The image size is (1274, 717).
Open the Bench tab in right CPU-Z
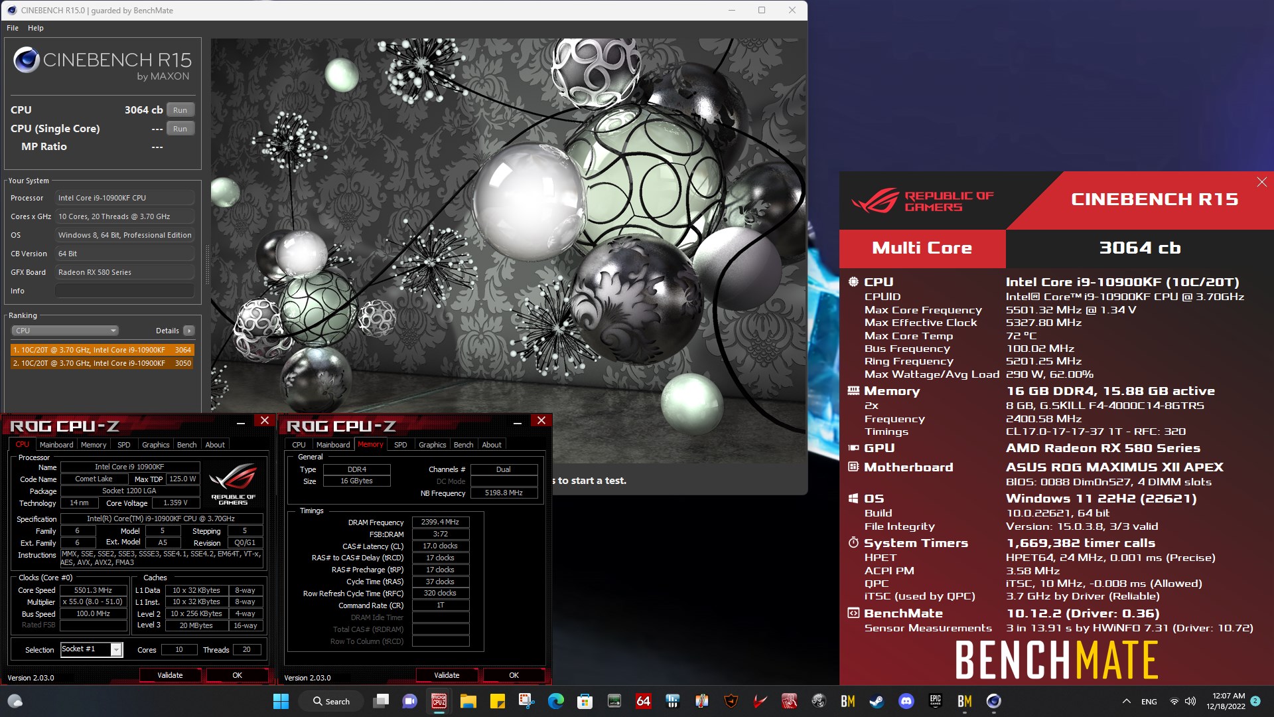click(x=464, y=445)
